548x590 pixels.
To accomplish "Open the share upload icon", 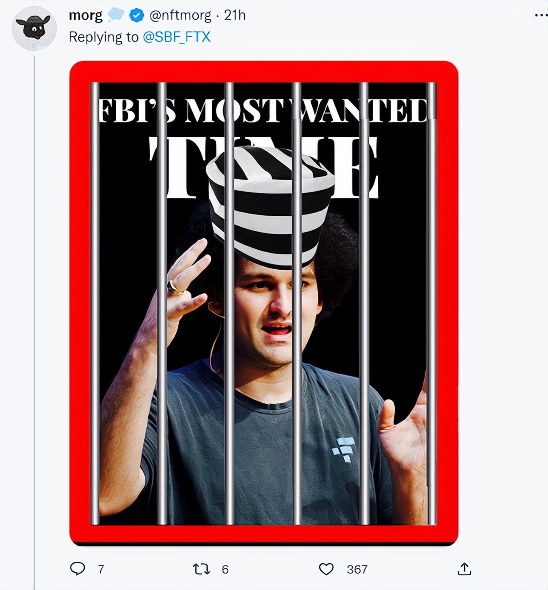I will coord(465,569).
